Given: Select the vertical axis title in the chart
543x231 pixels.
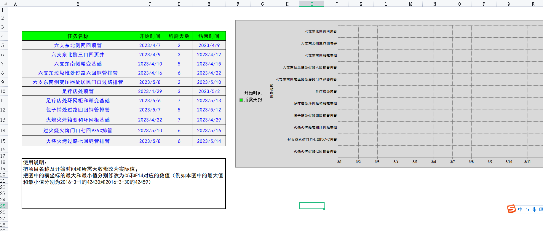Looking at the screenshot, I should pyautogui.click(x=271, y=91).
